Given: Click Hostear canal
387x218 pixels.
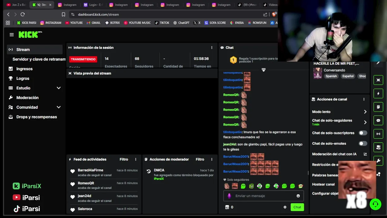Looking at the screenshot, I should click(323, 184).
